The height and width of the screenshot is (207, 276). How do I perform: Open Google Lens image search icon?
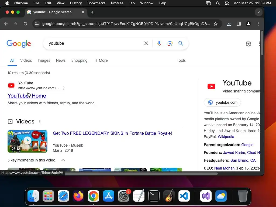point(170,43)
